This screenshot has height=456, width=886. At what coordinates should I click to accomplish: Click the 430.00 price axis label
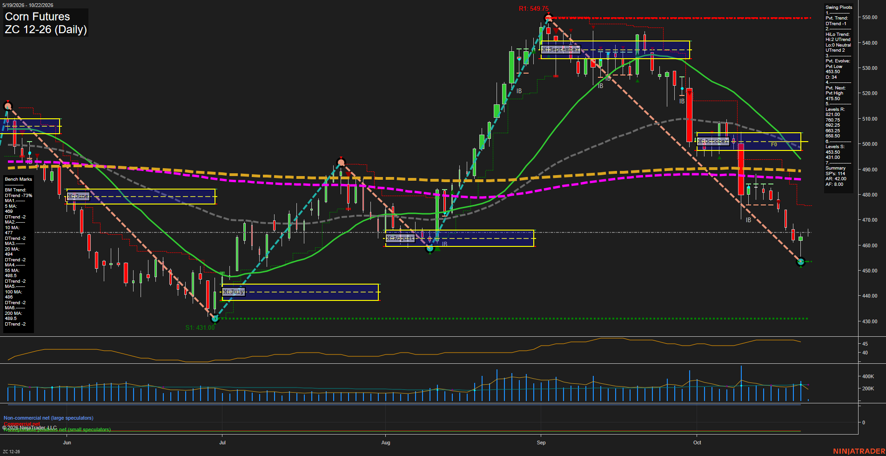click(x=870, y=321)
